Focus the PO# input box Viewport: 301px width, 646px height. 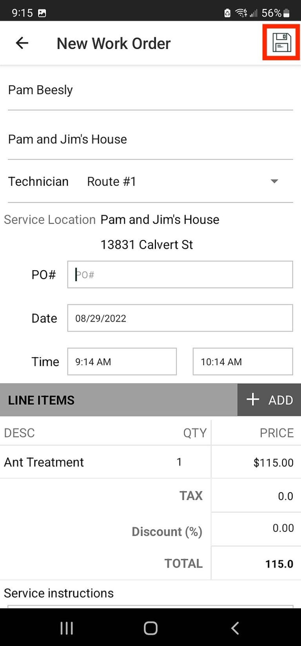pyautogui.click(x=180, y=275)
